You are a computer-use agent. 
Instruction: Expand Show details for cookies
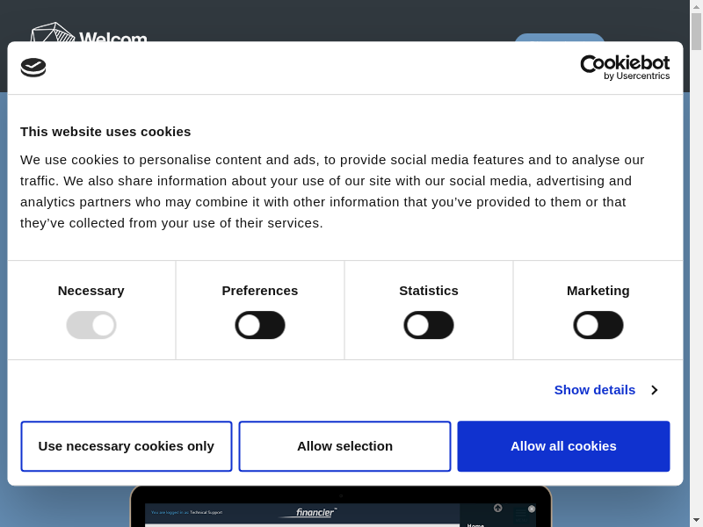[x=595, y=390]
